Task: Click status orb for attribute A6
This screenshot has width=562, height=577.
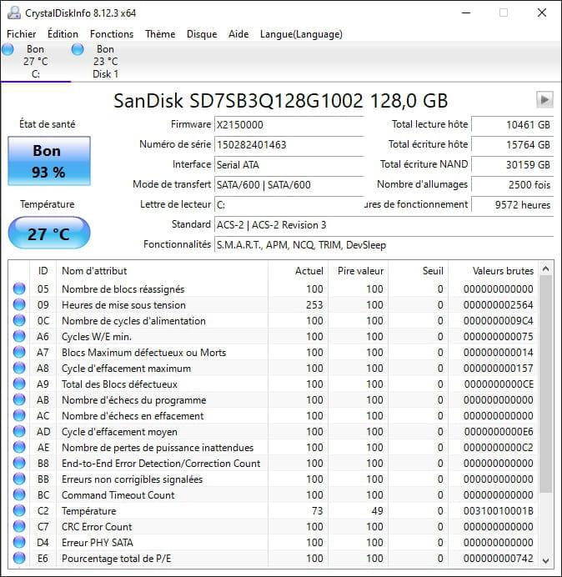Action: [19, 336]
